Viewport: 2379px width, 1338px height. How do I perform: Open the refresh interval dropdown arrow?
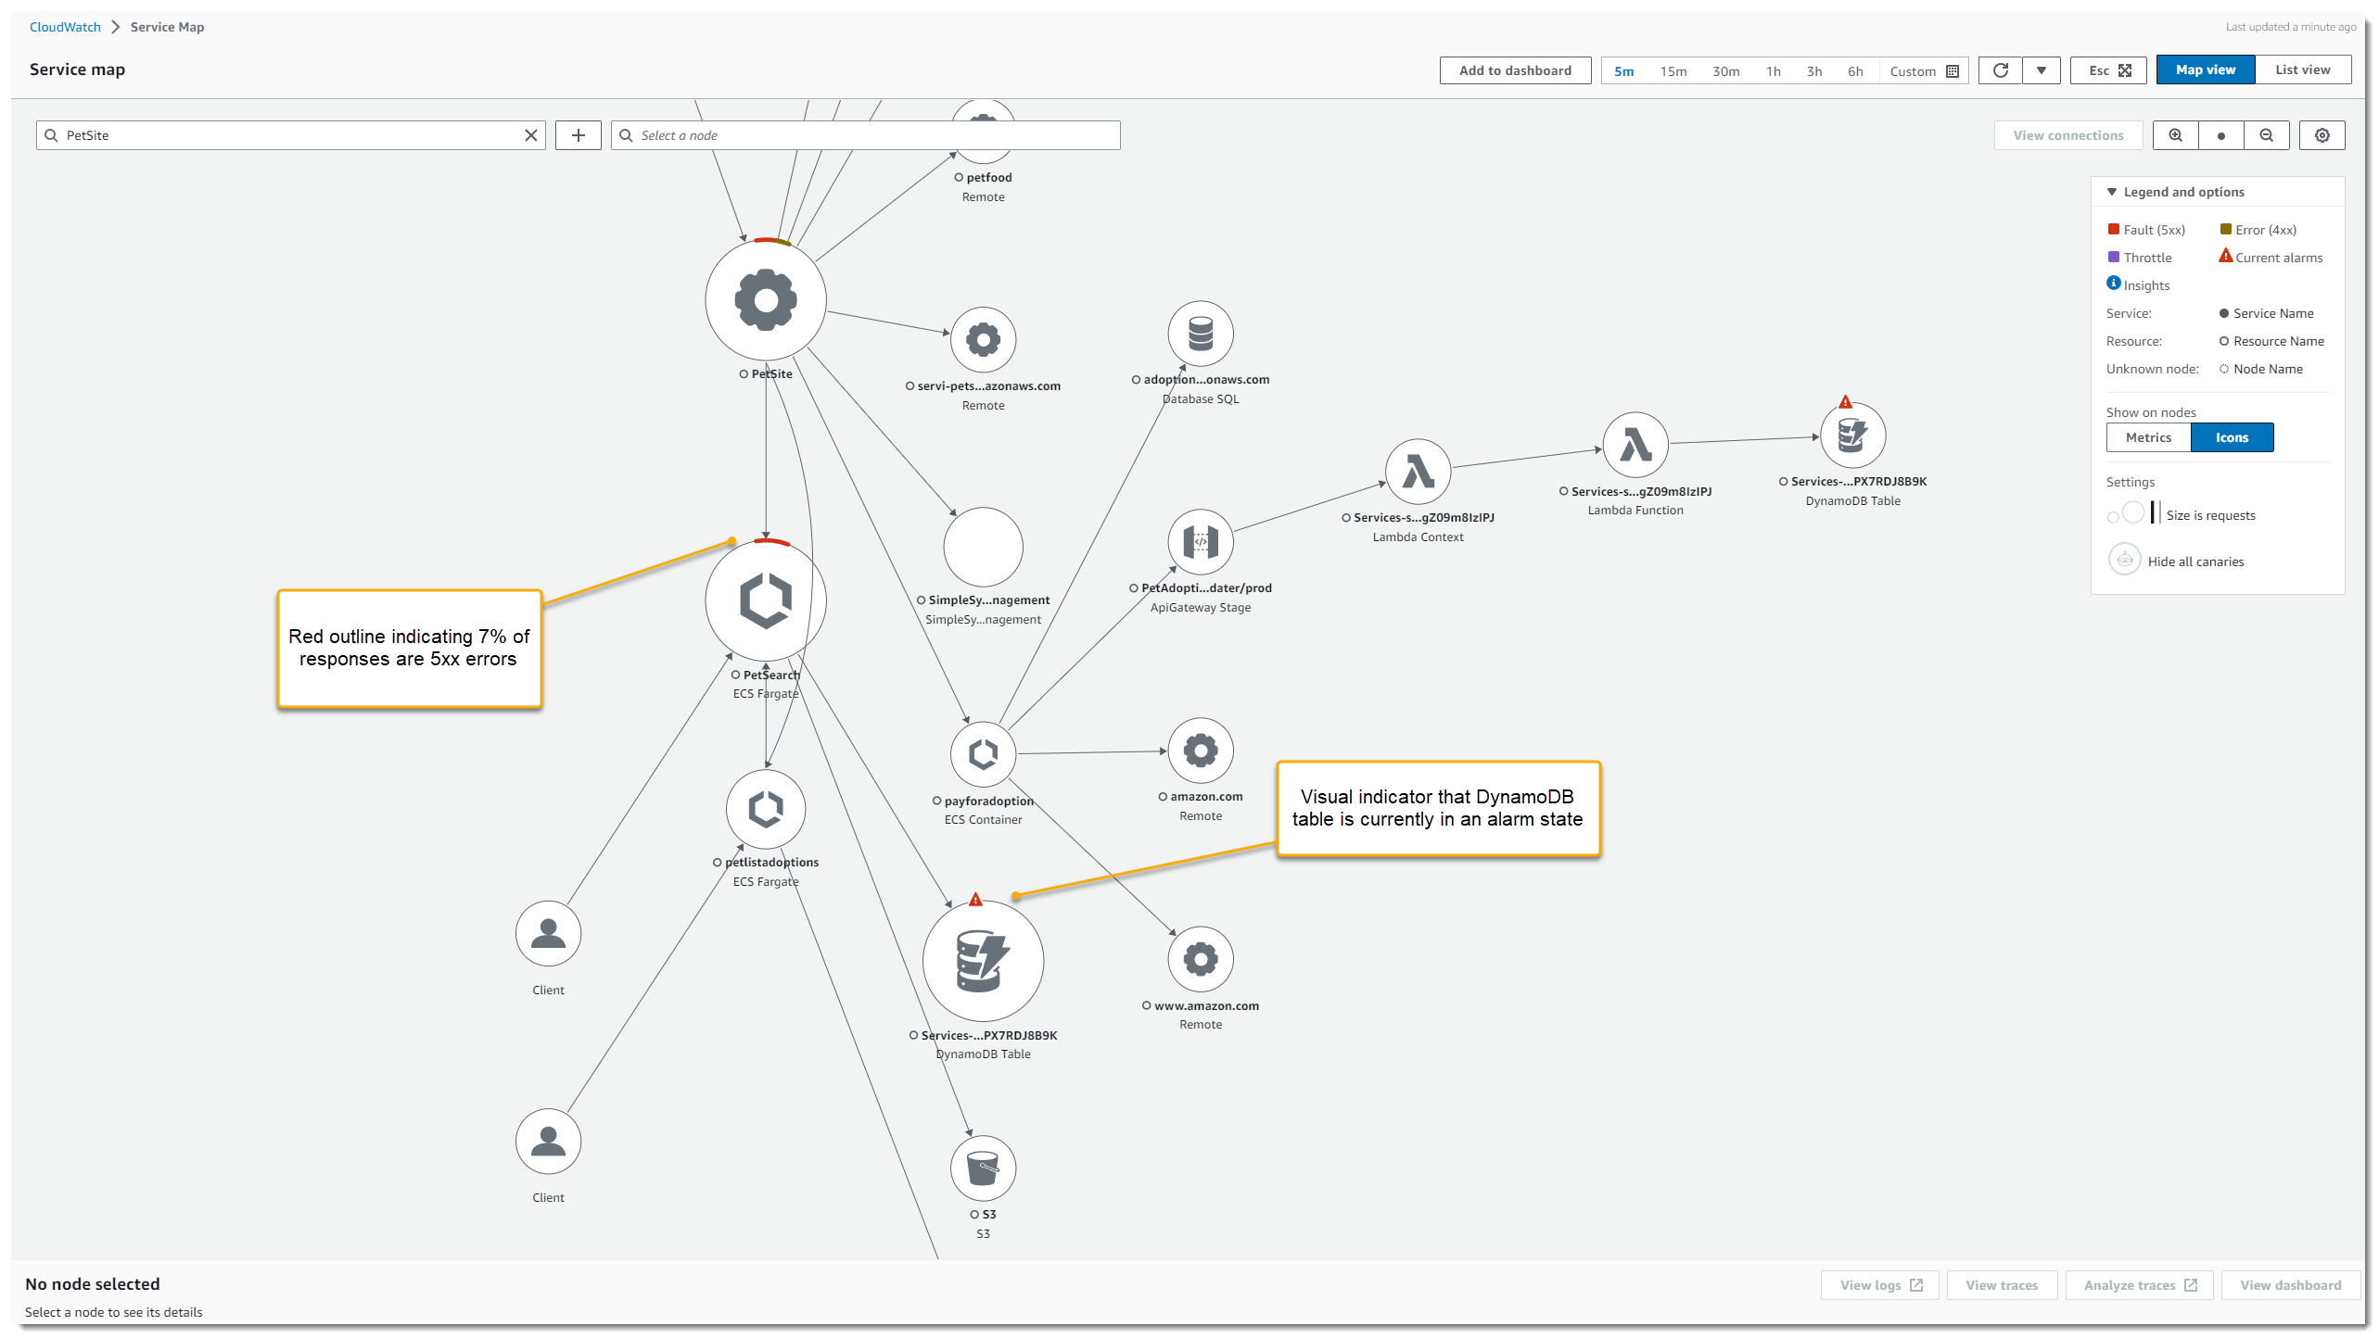[x=2042, y=69]
